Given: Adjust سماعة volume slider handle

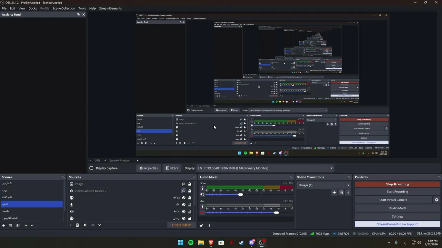Looking at the screenshot, I should [240, 195].
